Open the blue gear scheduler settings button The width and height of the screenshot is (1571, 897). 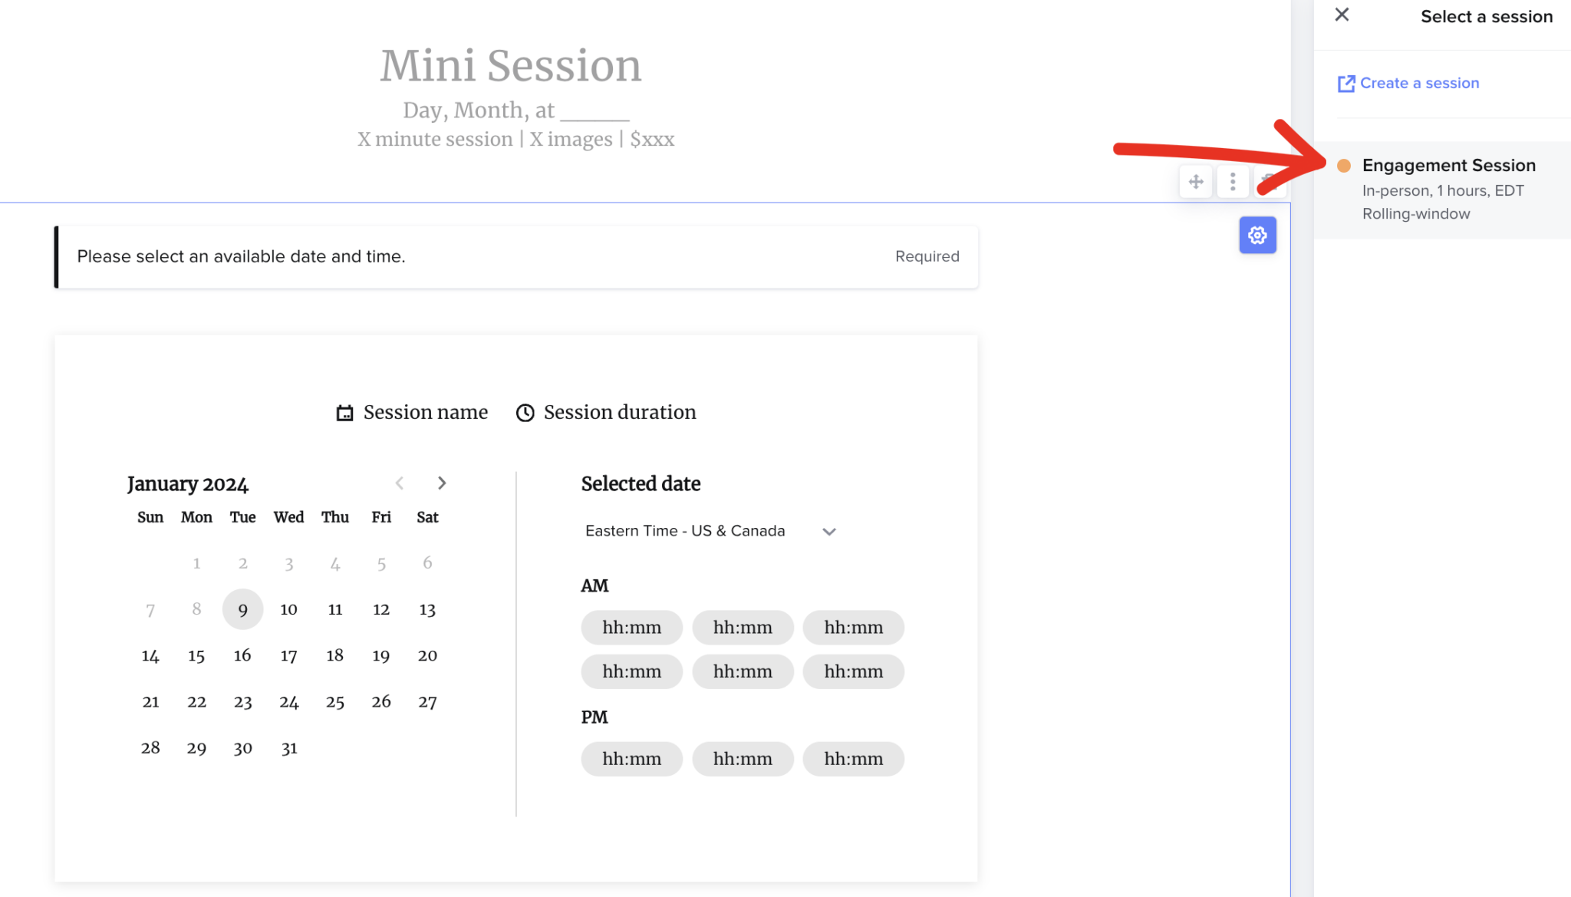point(1257,235)
